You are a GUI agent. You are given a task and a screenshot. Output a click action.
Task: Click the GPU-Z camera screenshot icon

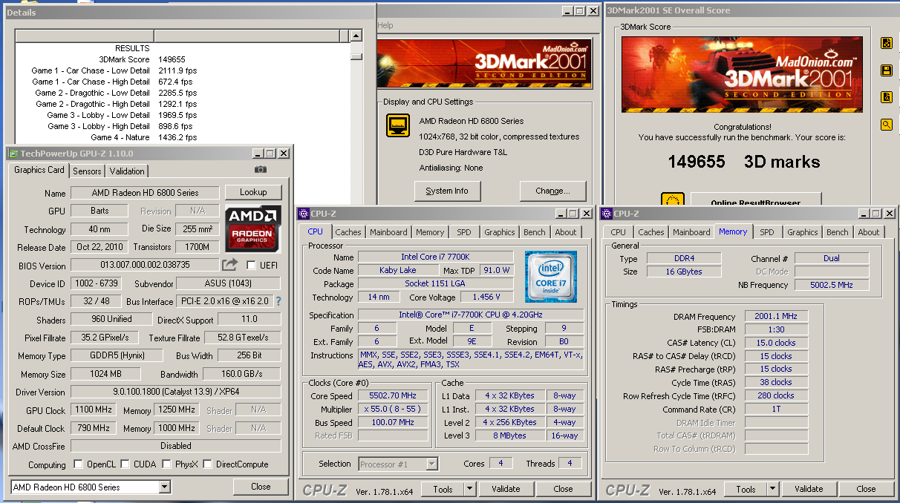click(260, 169)
